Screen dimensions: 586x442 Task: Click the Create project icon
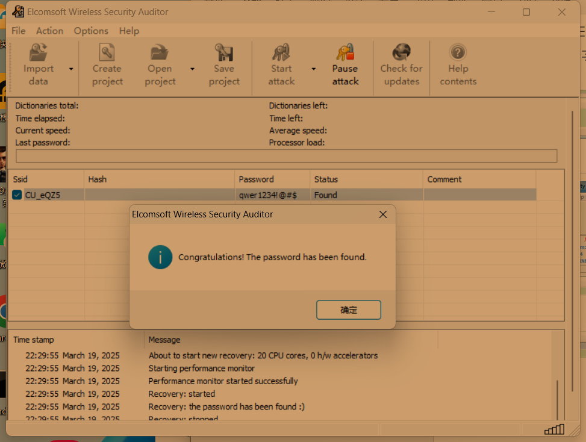[x=107, y=52]
